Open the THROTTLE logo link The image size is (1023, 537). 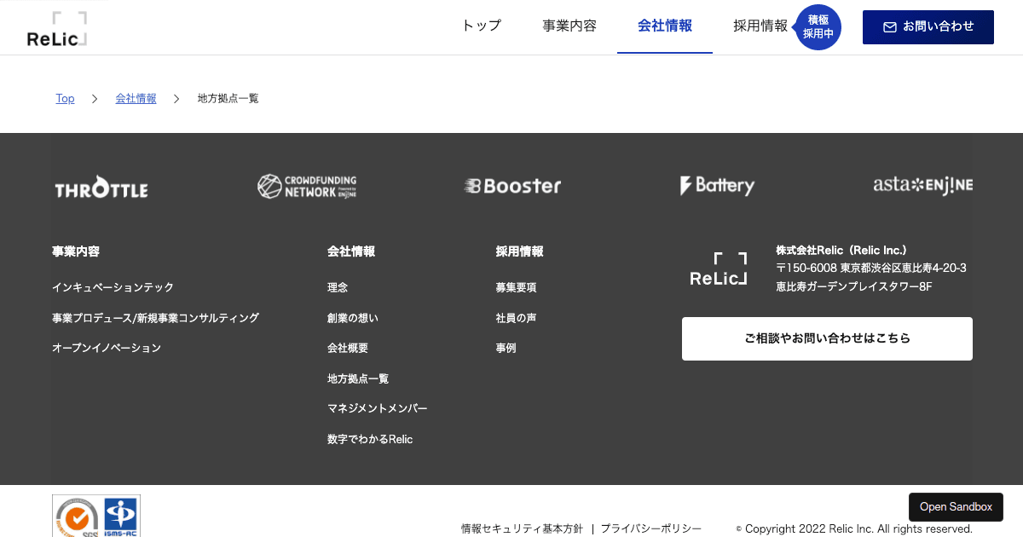(101, 189)
